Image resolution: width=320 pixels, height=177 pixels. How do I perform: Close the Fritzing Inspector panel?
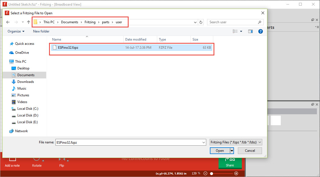point(317,104)
